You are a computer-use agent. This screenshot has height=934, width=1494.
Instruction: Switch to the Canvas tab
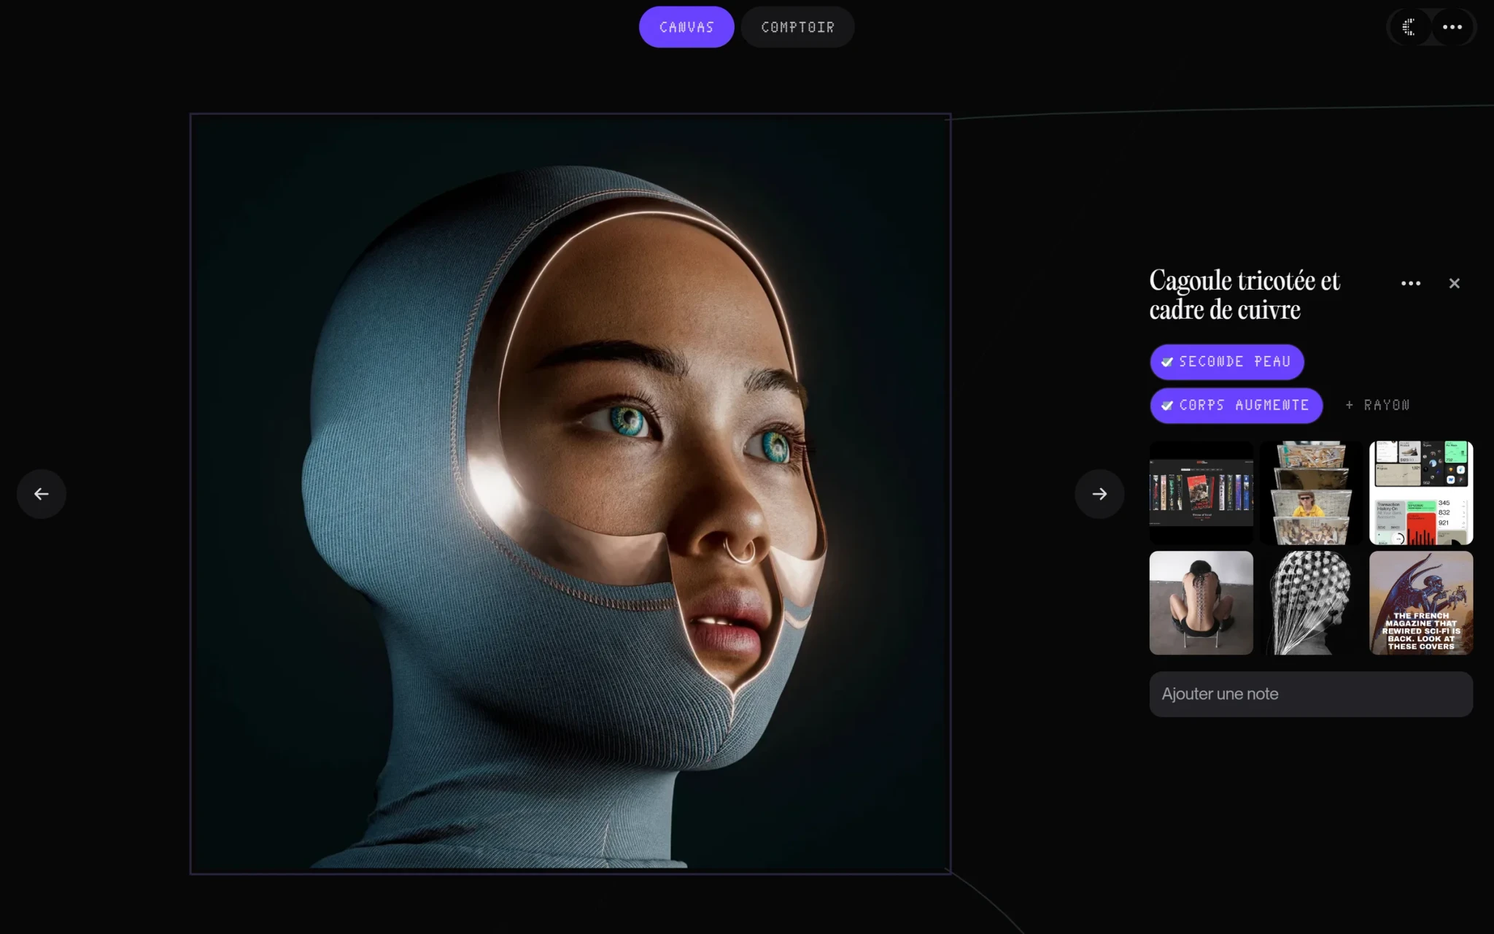tap(686, 27)
